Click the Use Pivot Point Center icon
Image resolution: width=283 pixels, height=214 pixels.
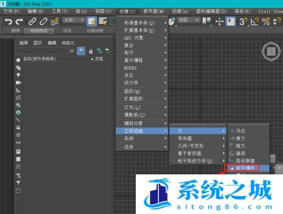207,22
